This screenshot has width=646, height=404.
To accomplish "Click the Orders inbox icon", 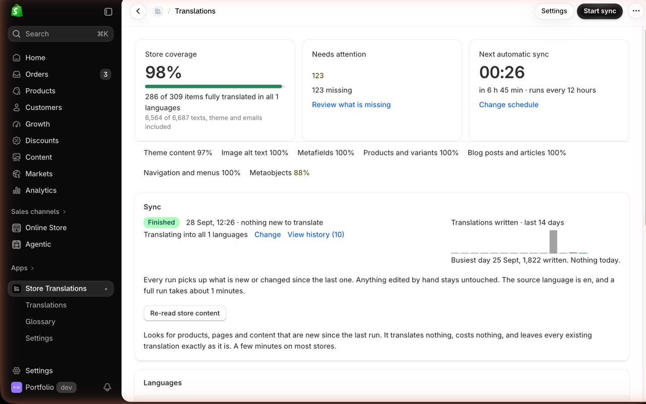I will point(17,74).
